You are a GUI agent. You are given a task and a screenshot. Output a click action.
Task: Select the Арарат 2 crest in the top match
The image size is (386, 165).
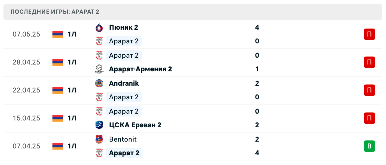coord(99,41)
